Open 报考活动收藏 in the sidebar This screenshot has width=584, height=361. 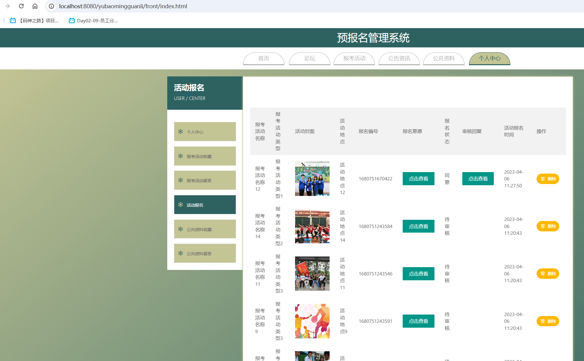point(205,156)
